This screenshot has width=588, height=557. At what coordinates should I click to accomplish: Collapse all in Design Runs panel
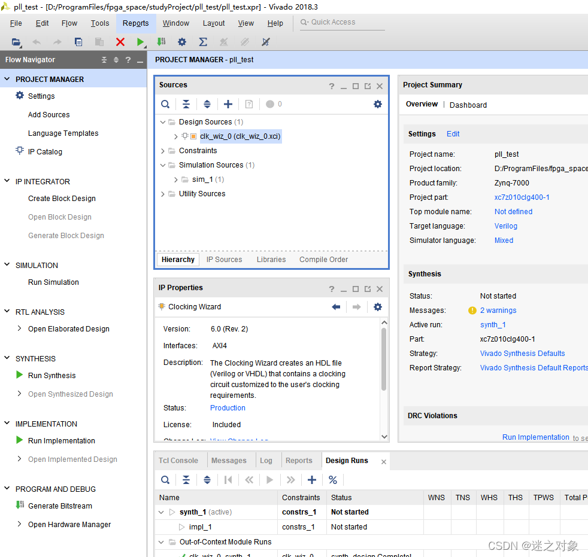(186, 480)
